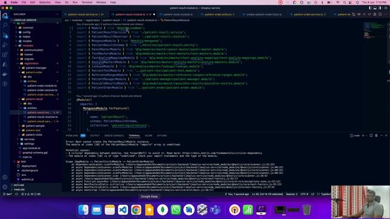Click the dev branch indicator in status bar

(7, 194)
